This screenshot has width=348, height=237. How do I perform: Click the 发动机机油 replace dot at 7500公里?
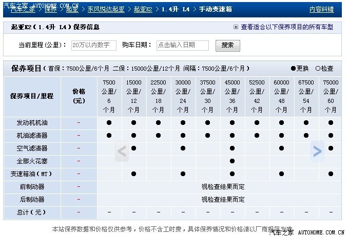pyautogui.click(x=109, y=122)
